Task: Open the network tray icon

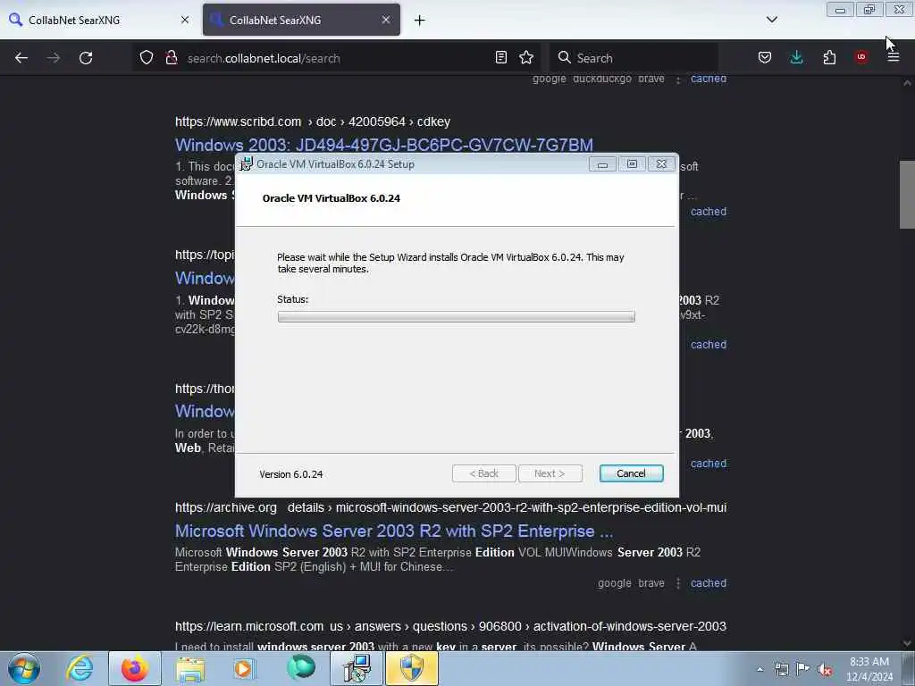Action: [781, 669]
